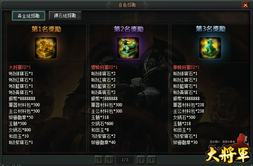
Task: Click the green jade seal icon
Action: coord(210,48)
